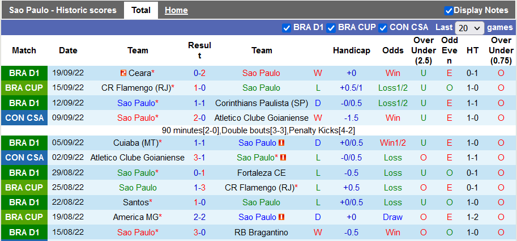Toggle the BRA D1 filter checkbox
517x241 pixels.
tap(287, 27)
